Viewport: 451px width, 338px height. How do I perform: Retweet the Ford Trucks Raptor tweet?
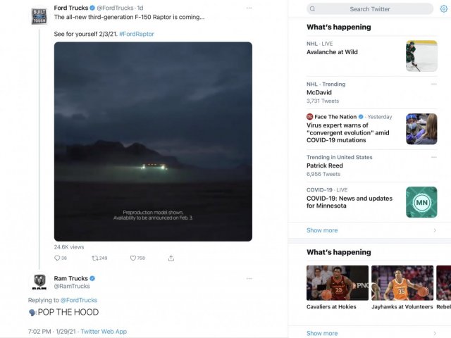pos(96,258)
